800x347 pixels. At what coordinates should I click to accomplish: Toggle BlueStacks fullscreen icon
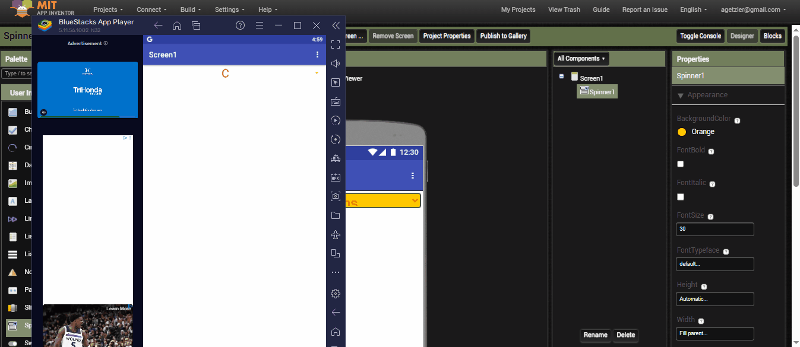[x=336, y=44]
